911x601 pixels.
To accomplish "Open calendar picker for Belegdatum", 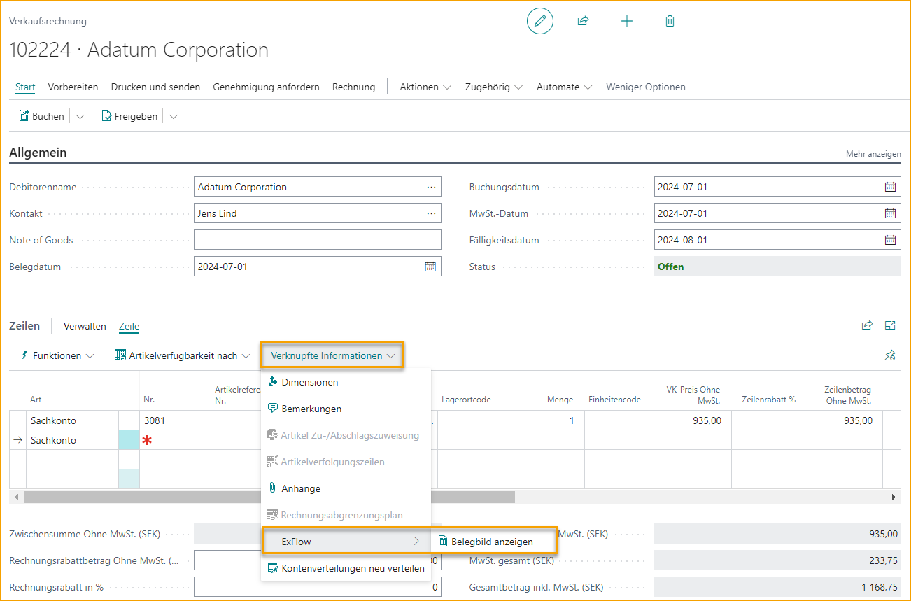I will pyautogui.click(x=430, y=267).
